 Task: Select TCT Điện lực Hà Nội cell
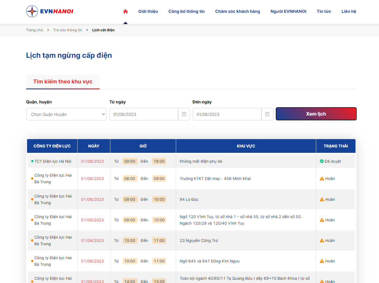click(53, 161)
